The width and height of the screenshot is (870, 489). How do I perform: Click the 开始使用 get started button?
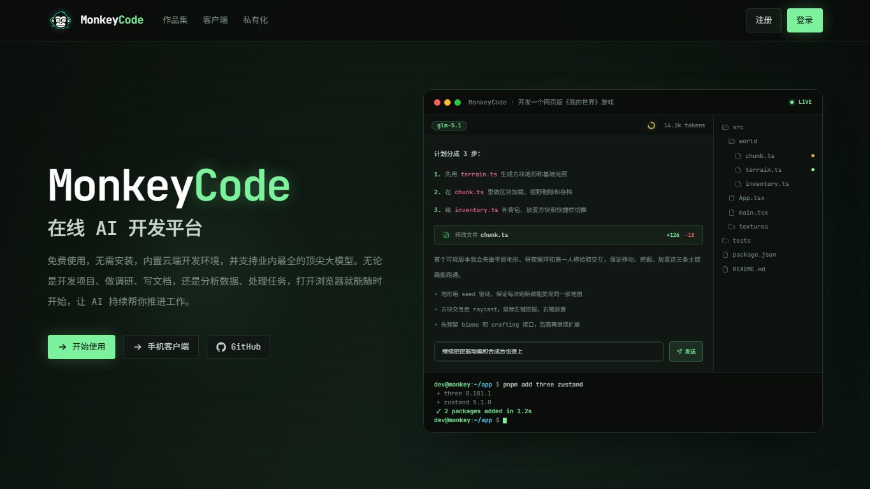tap(82, 347)
